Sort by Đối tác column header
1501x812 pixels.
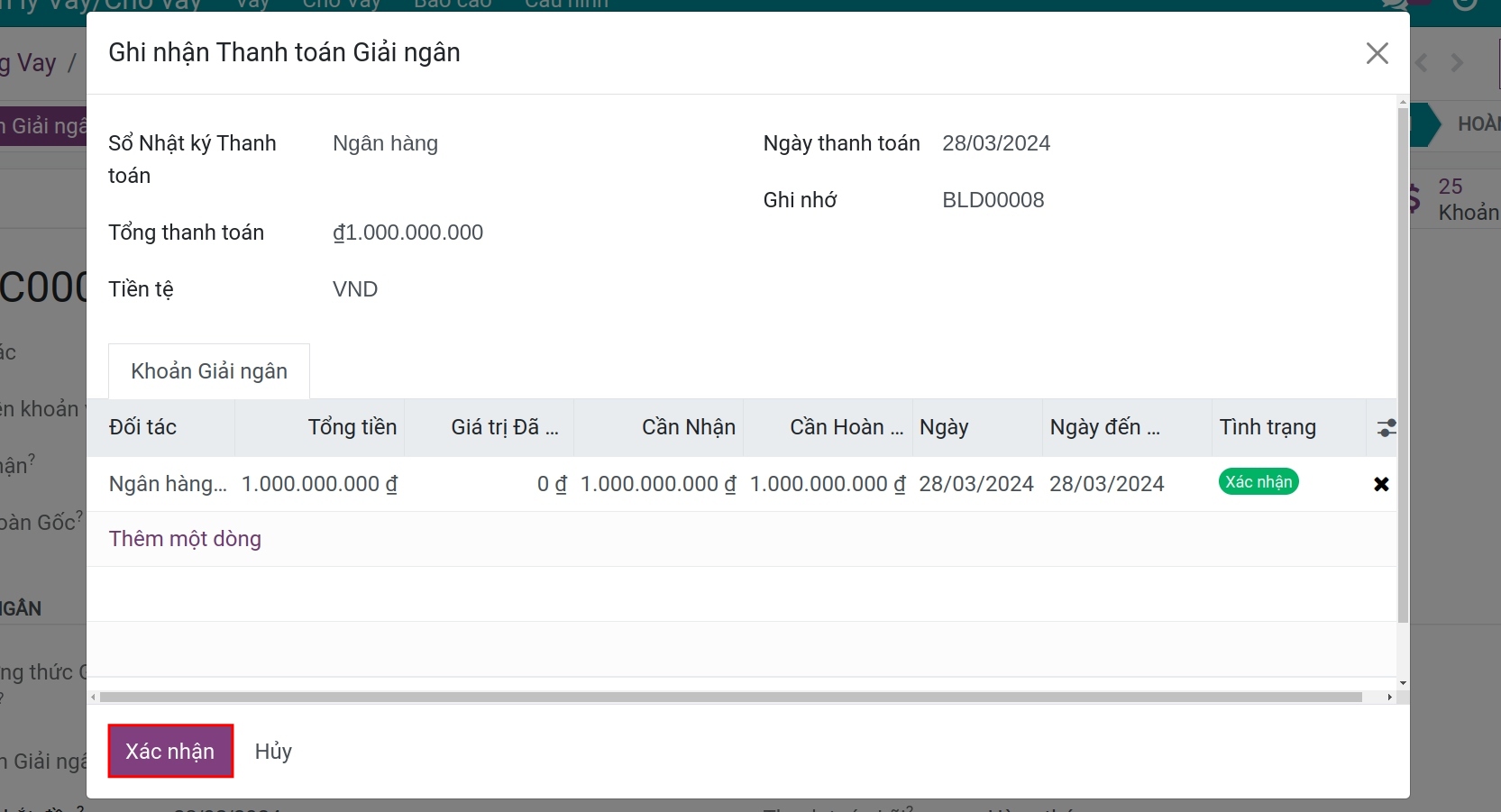point(161,427)
